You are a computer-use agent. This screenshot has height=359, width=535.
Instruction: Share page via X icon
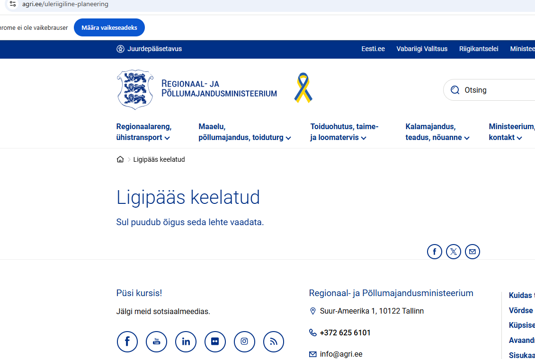(453, 252)
